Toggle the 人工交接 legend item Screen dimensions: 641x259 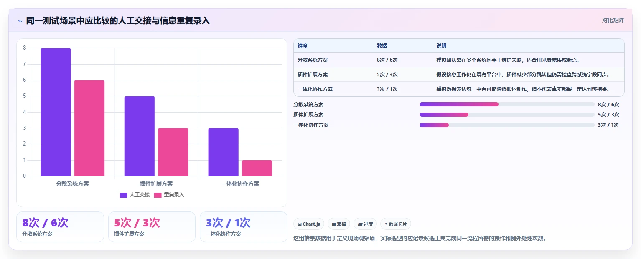tap(135, 195)
